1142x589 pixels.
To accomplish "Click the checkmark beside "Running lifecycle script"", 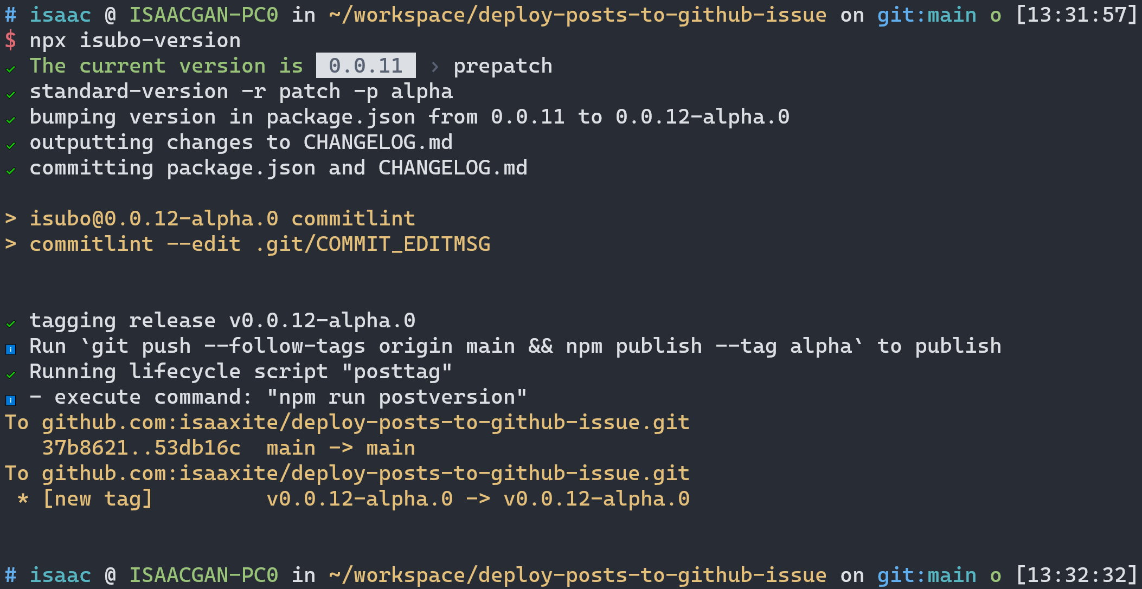I will 10,374.
